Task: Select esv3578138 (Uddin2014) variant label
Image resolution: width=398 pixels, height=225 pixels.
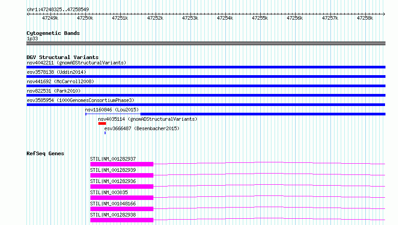Action: click(56, 72)
